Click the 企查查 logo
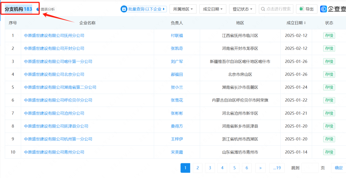 click(x=333, y=9)
